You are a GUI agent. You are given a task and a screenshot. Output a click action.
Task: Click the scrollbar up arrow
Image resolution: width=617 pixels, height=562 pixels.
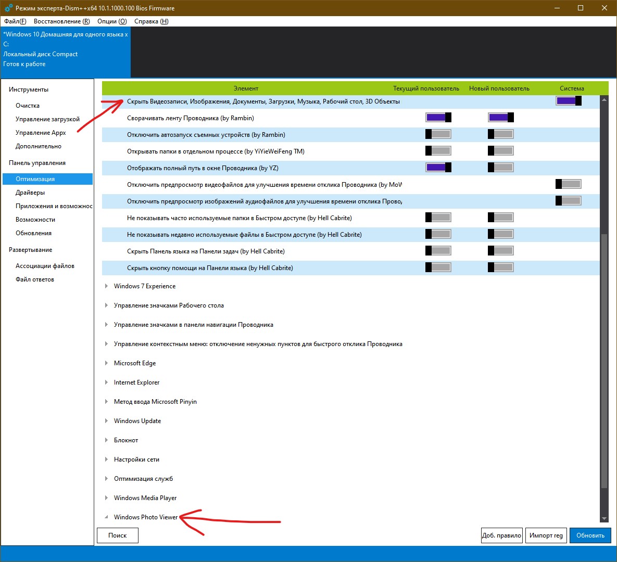[x=604, y=99]
